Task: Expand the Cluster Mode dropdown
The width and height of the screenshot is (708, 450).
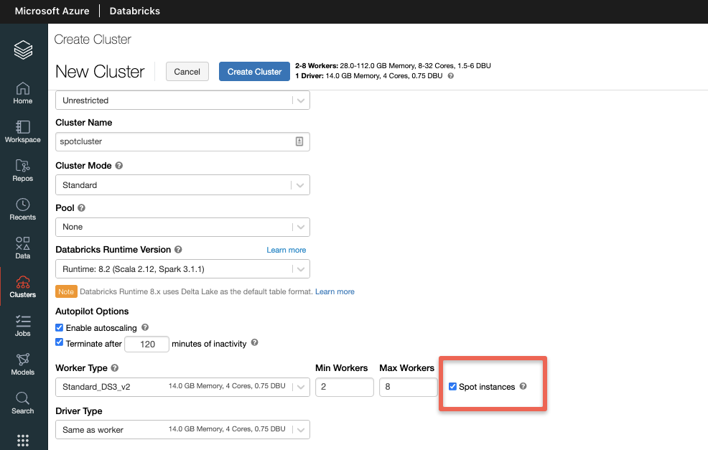Action: (x=182, y=185)
